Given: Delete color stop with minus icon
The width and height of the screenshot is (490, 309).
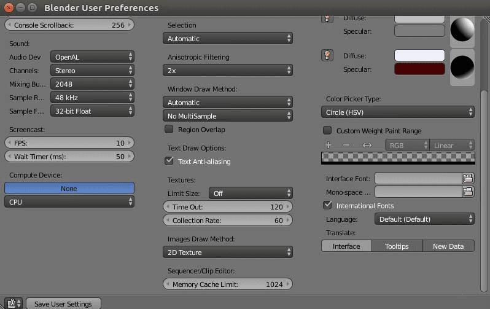Looking at the screenshot, I should click(346, 146).
